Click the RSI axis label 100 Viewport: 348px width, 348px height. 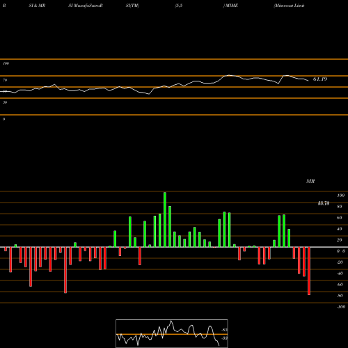(6, 63)
